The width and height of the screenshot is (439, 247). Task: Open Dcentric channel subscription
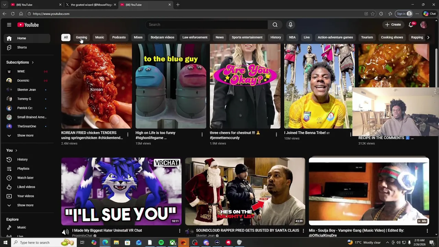(x=27, y=81)
